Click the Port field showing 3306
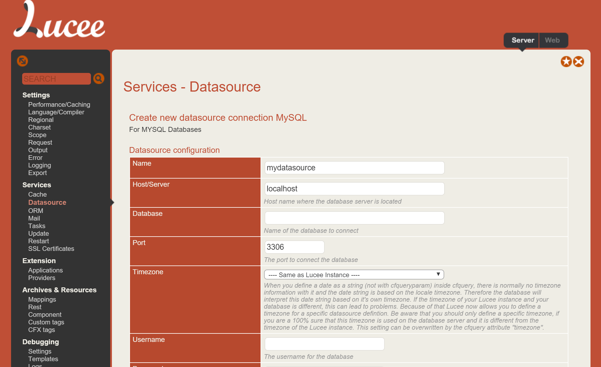The image size is (601, 367). [294, 247]
